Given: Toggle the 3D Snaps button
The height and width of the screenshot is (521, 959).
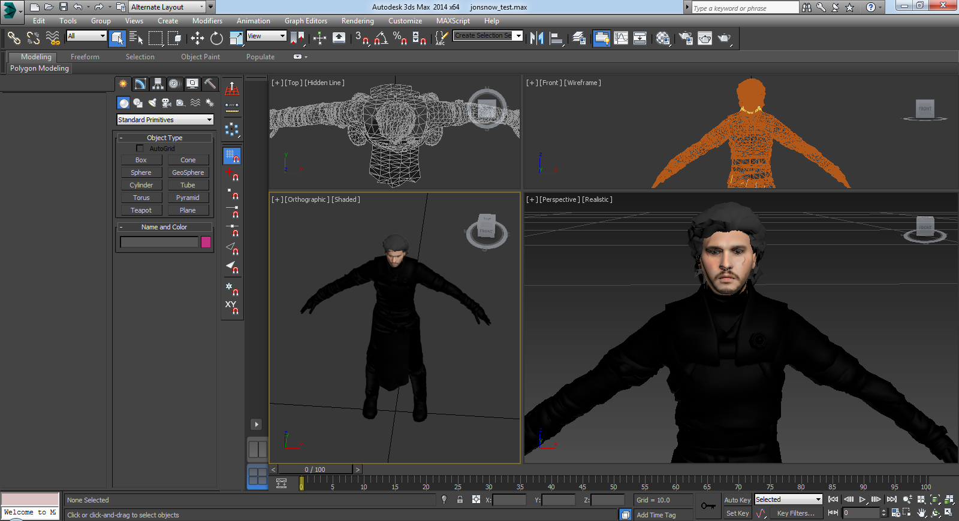Looking at the screenshot, I should 361,38.
